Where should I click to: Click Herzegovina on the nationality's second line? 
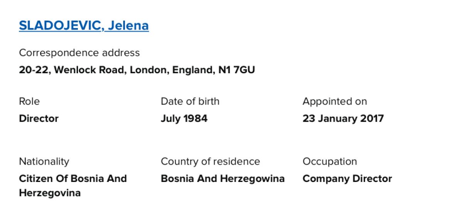coord(50,193)
